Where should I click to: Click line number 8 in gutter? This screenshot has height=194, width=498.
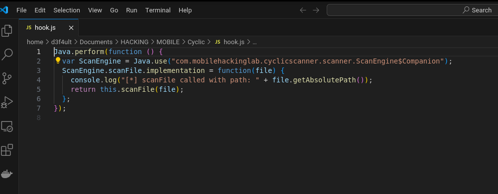(38, 118)
